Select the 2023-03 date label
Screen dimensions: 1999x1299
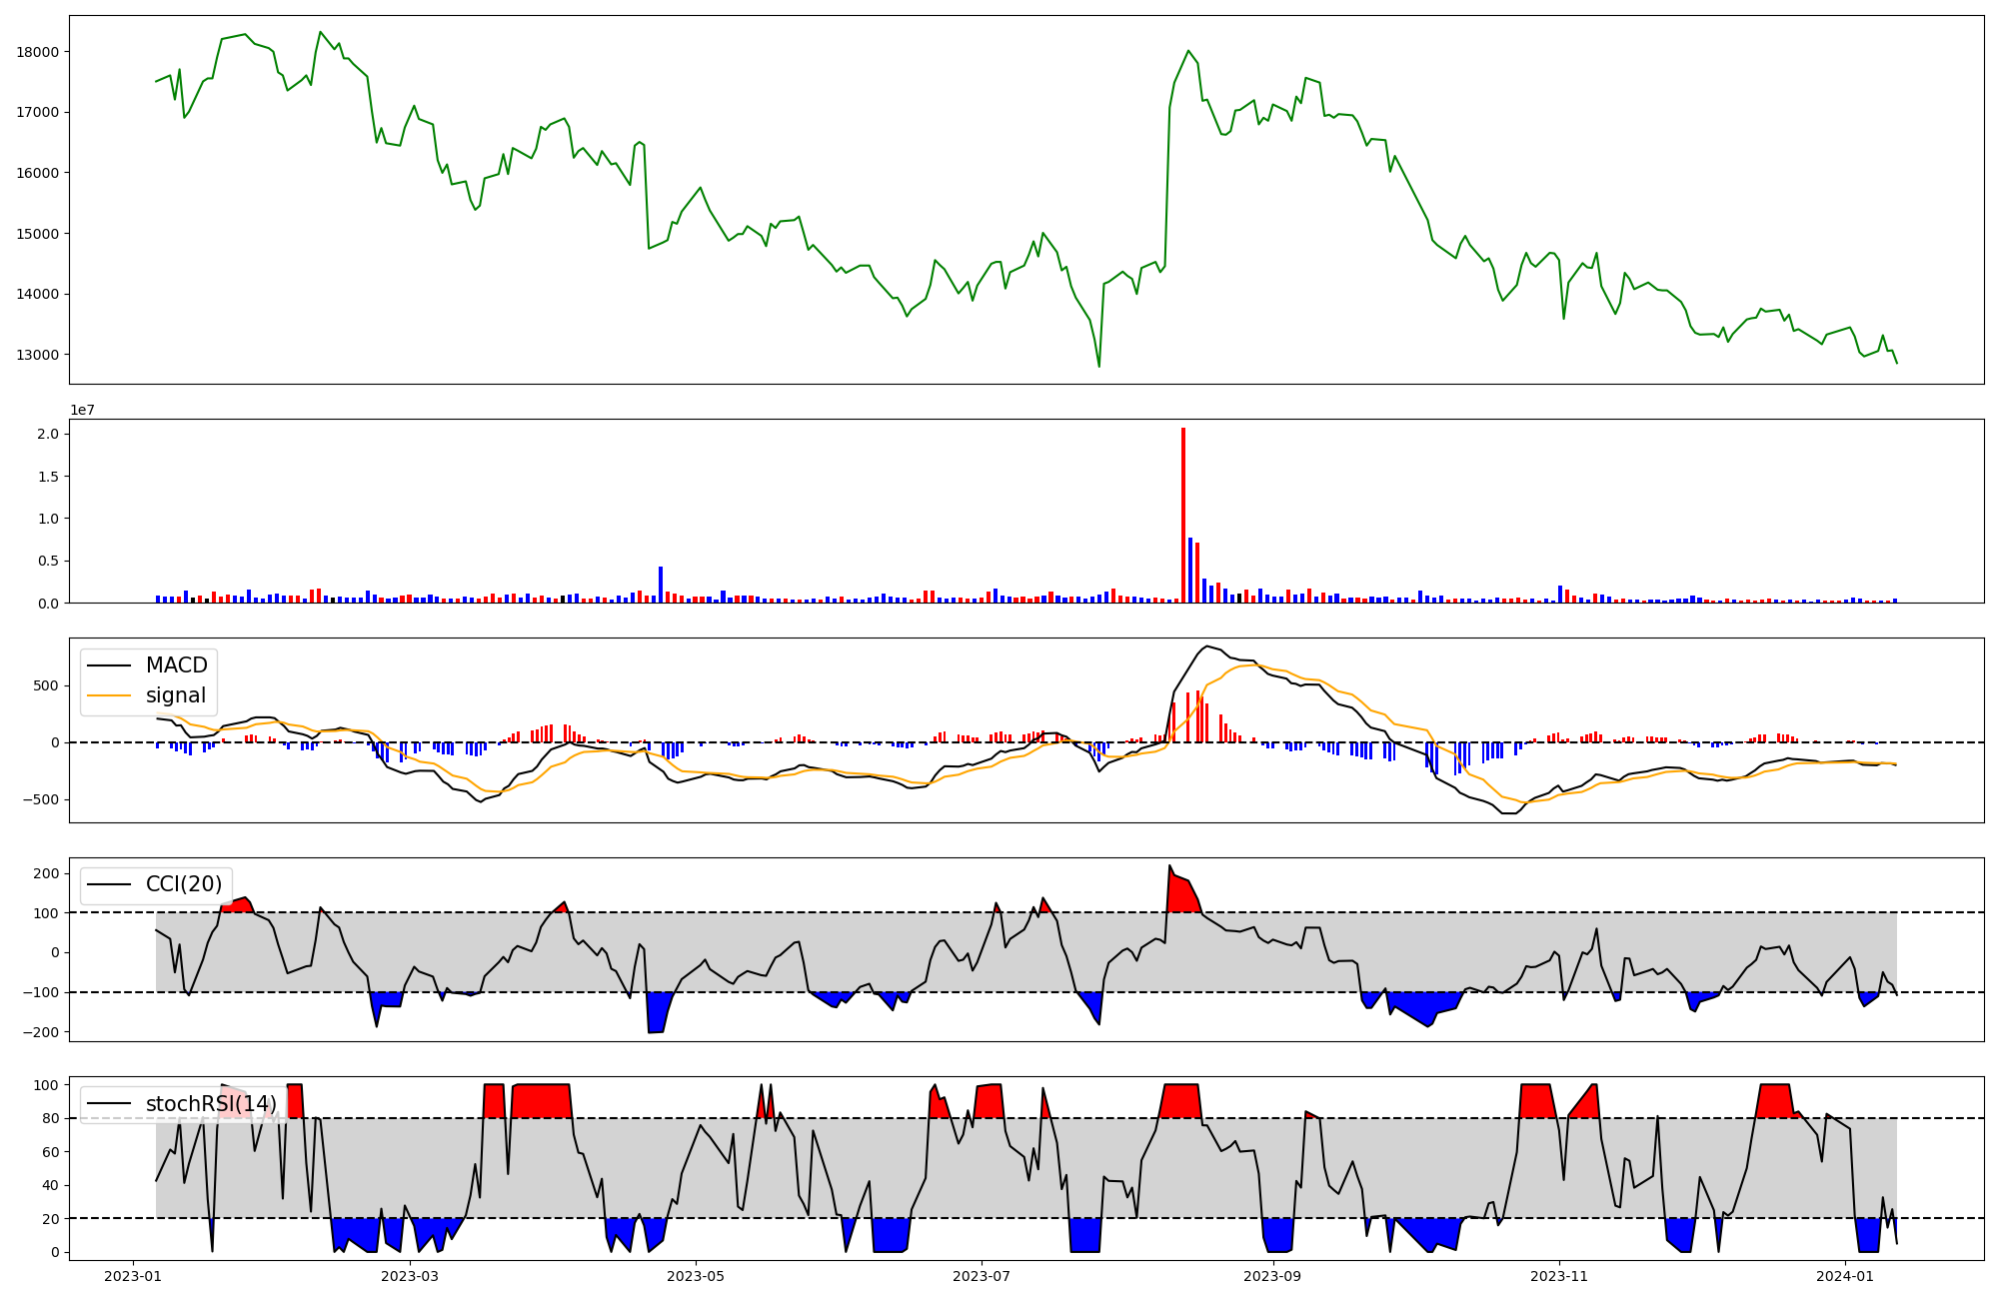(410, 1276)
